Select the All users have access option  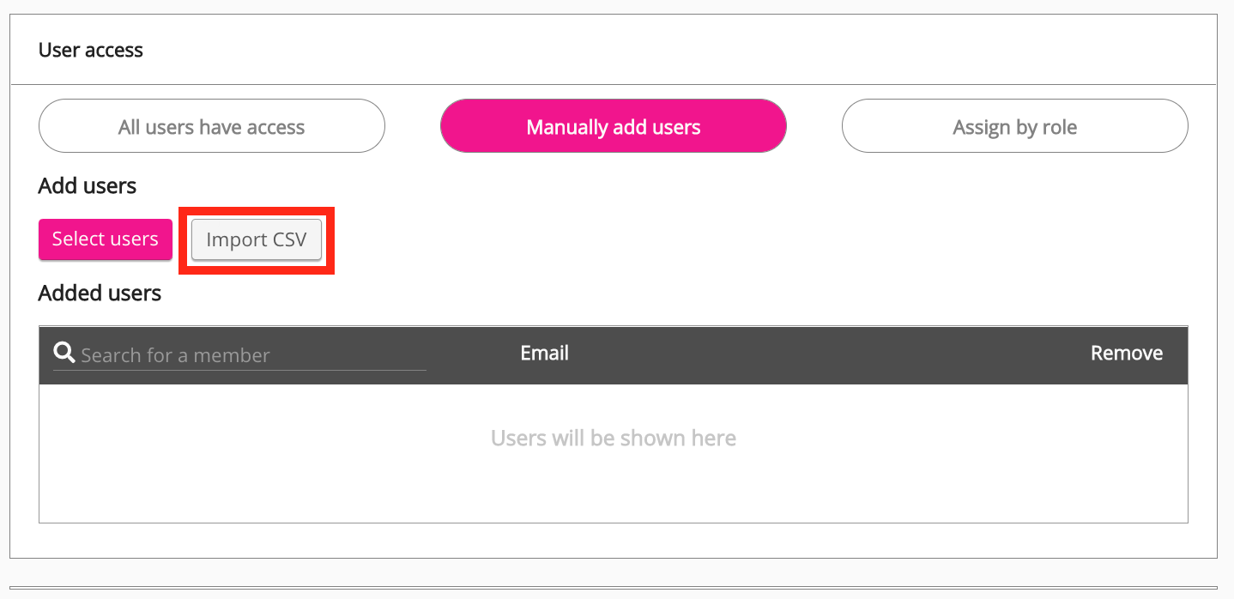coord(212,127)
